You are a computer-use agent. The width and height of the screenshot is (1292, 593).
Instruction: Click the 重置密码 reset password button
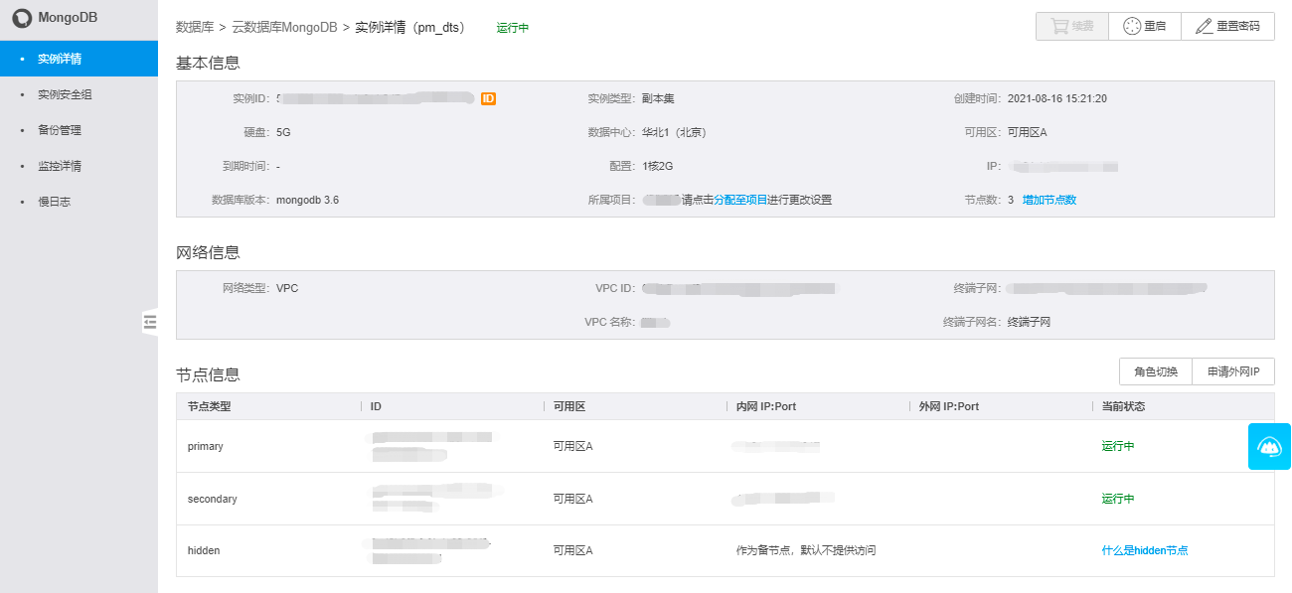[x=1227, y=27]
